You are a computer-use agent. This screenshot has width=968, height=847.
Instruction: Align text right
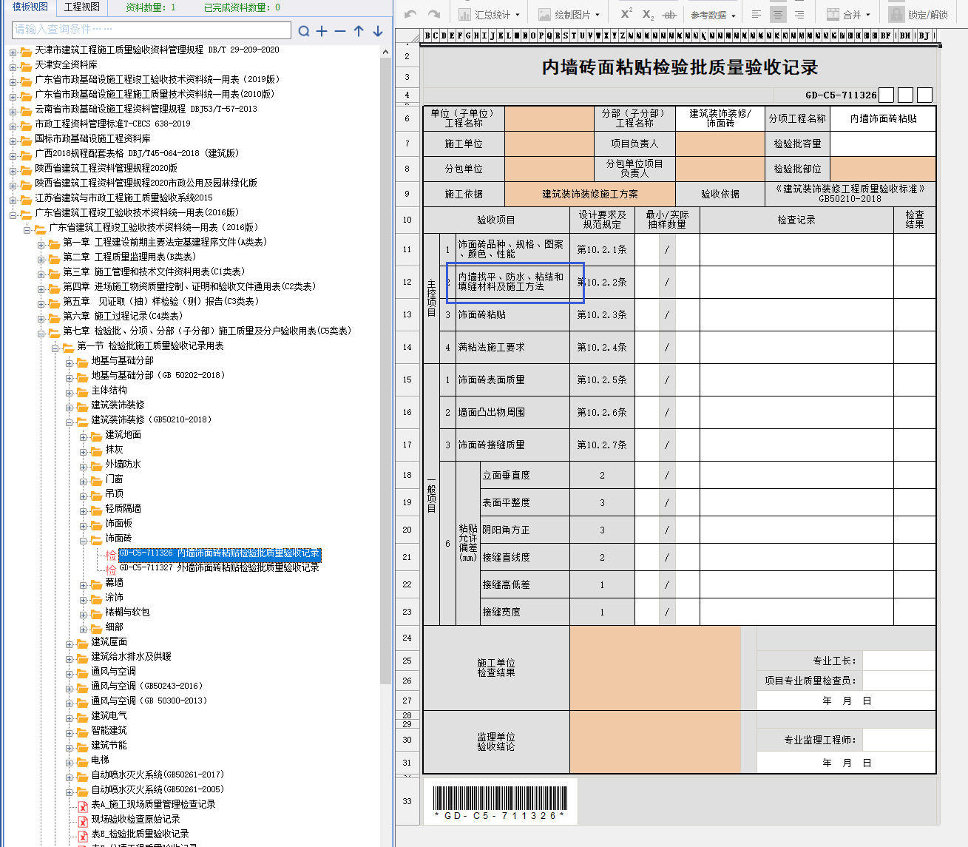(799, 14)
